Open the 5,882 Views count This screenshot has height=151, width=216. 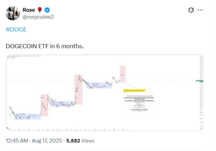pyautogui.click(x=80, y=141)
